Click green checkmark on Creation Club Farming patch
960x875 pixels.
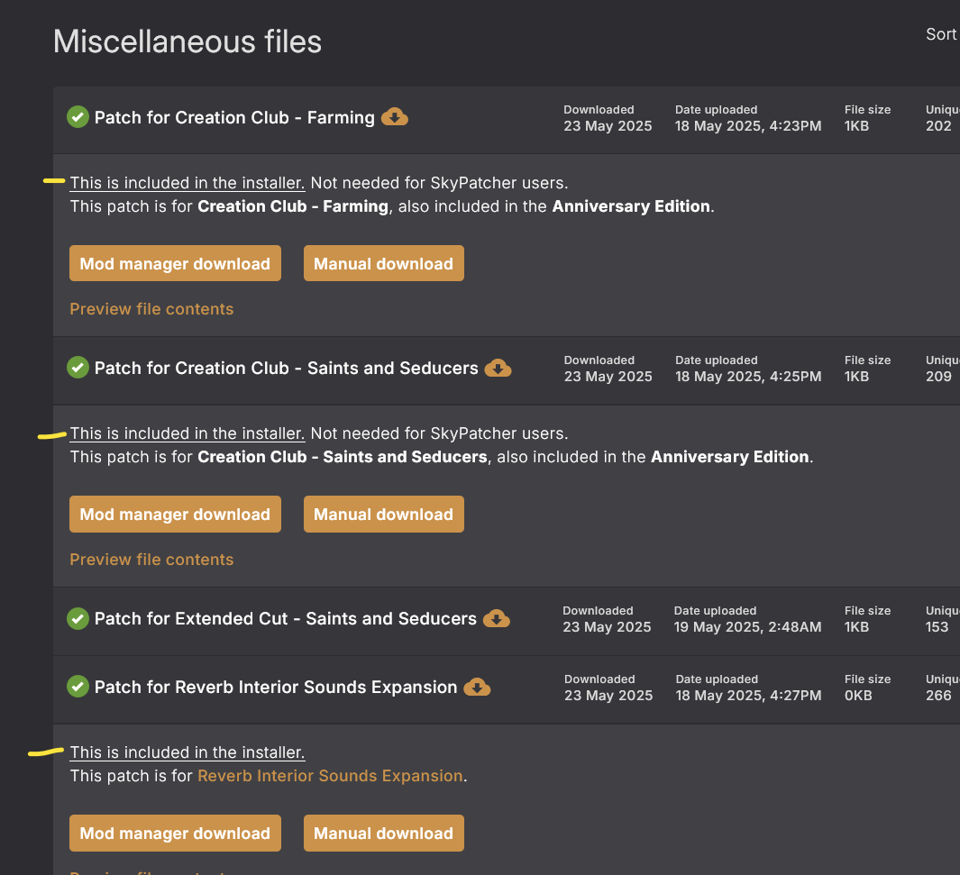pyautogui.click(x=78, y=117)
